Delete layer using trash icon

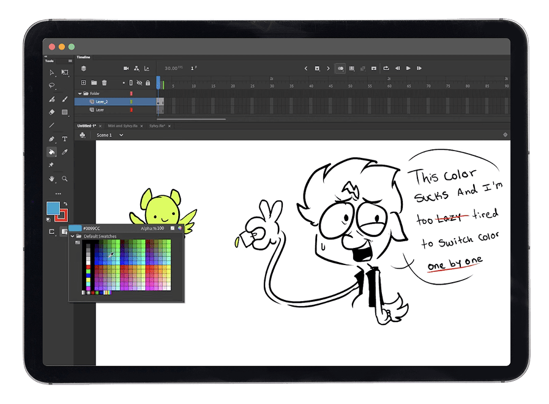(105, 83)
